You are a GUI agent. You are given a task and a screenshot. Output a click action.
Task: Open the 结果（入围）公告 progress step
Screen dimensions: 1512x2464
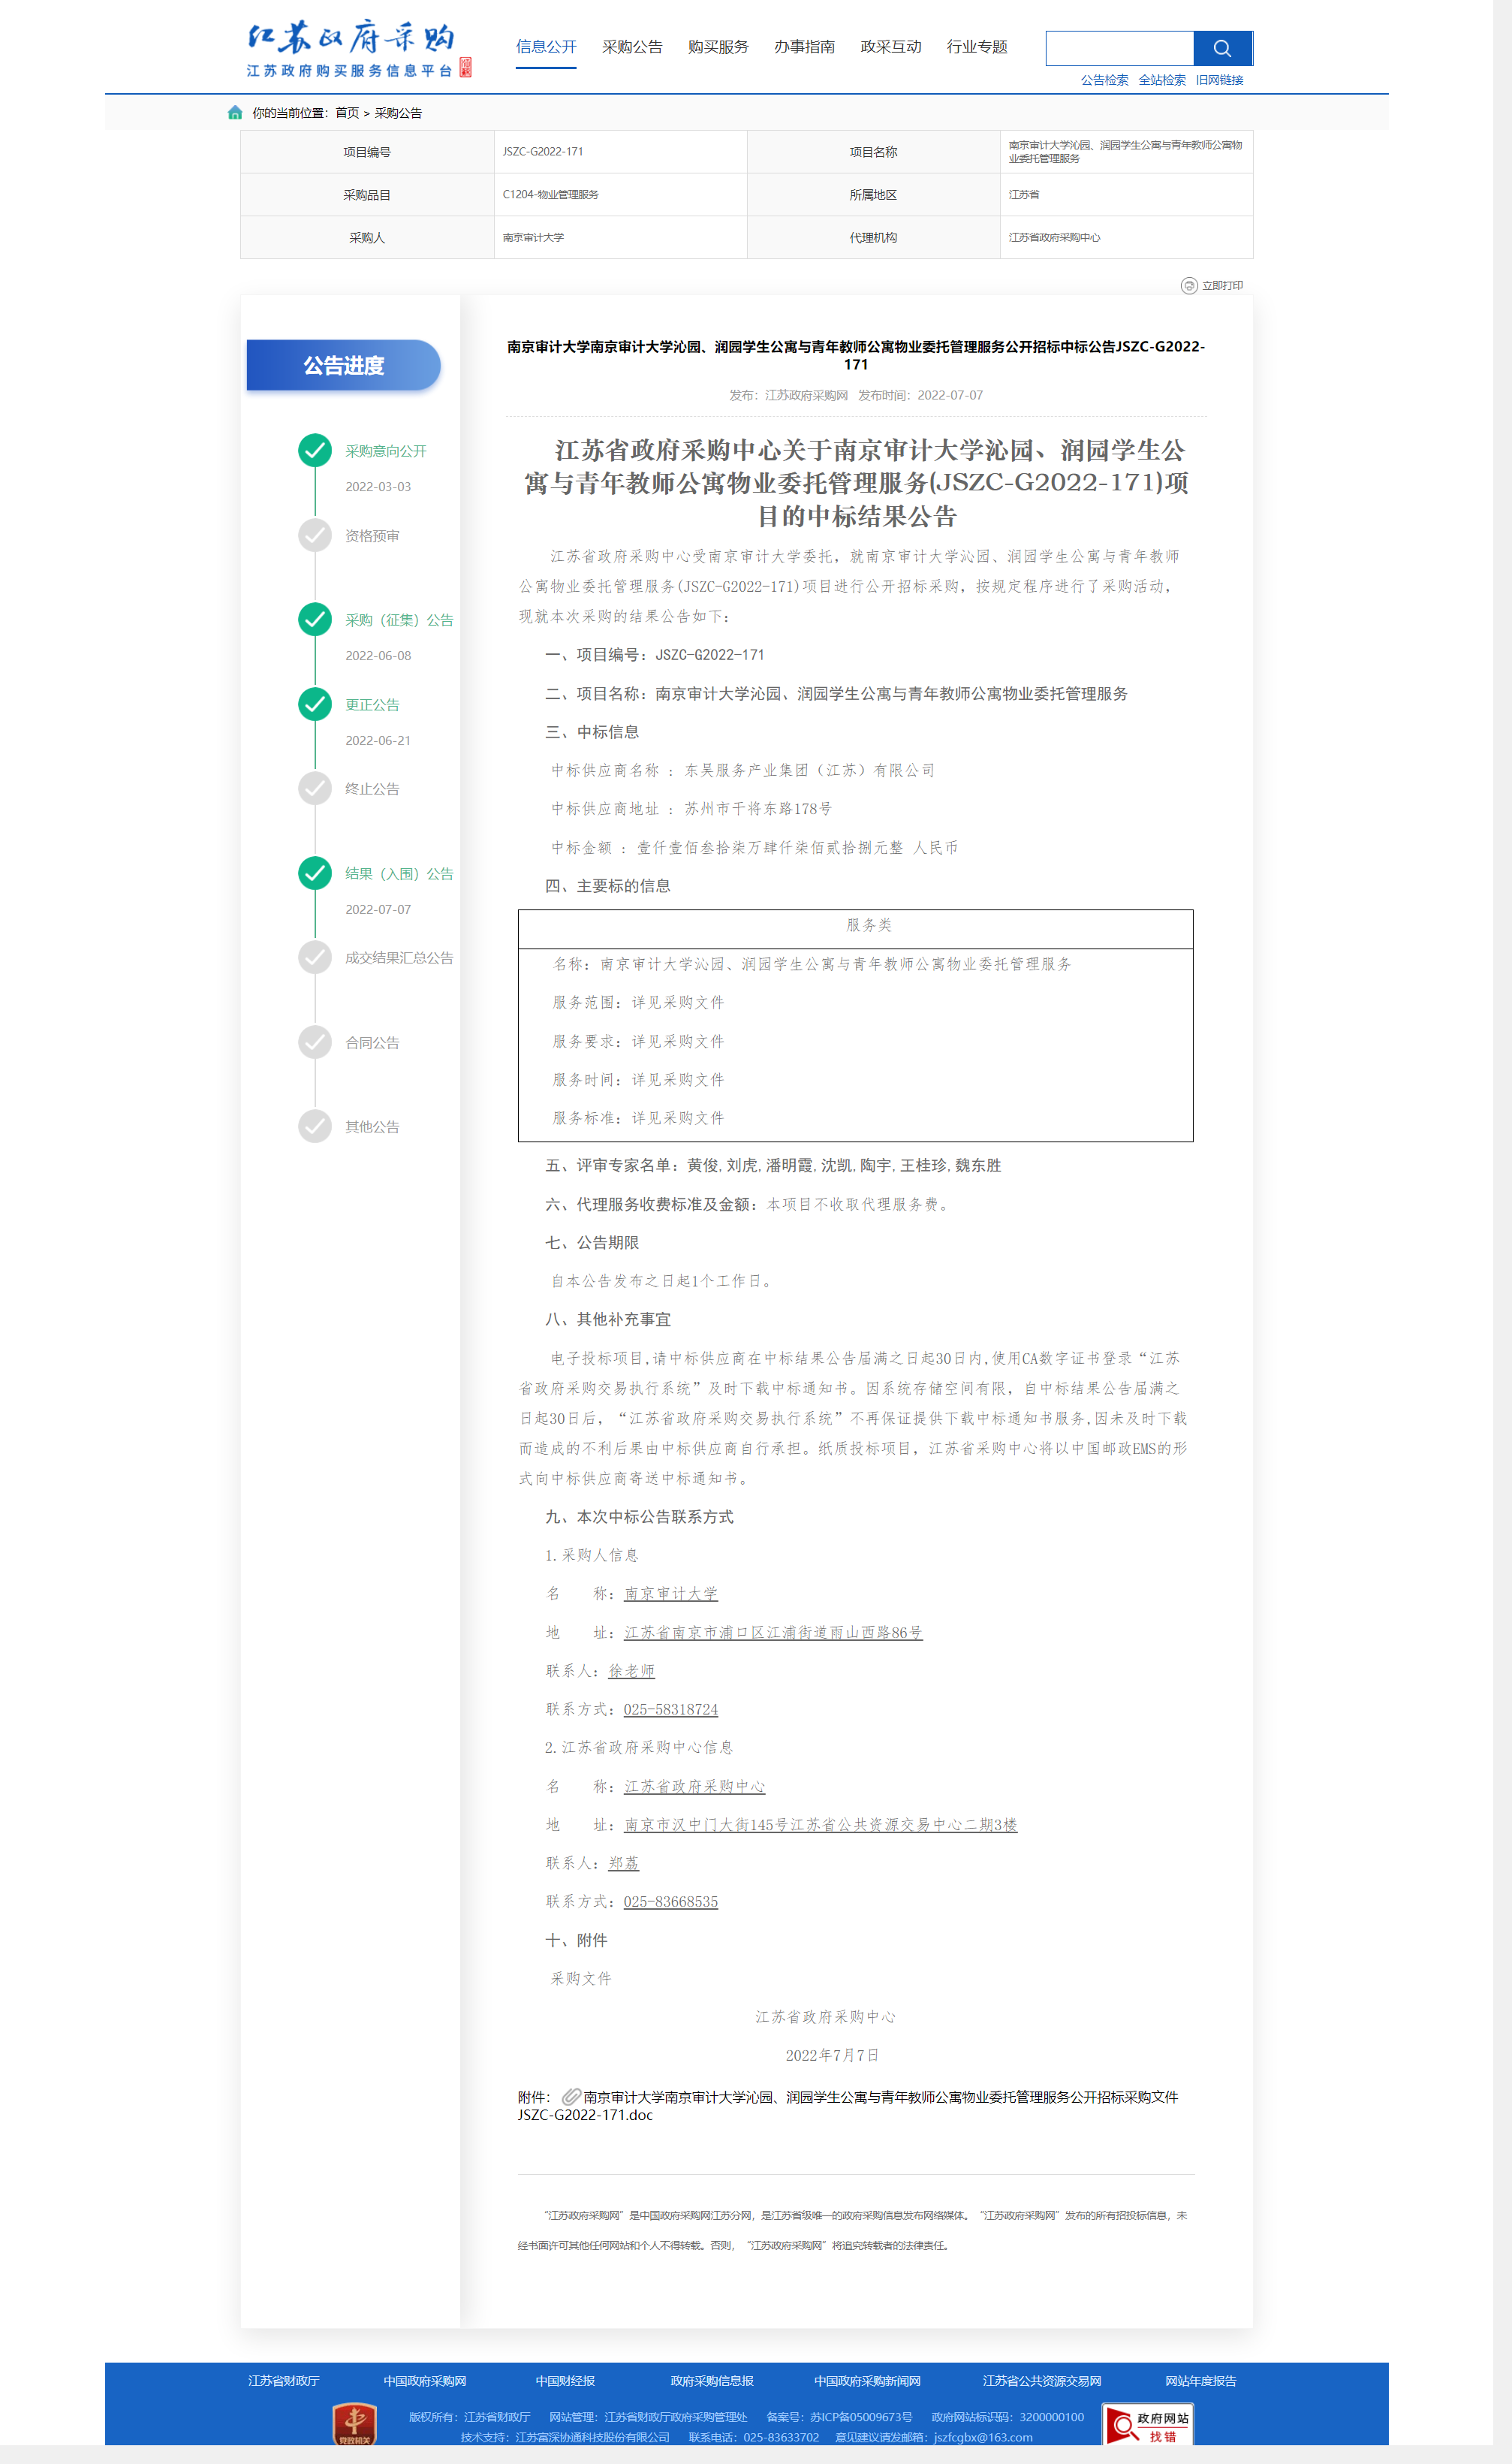[x=399, y=874]
